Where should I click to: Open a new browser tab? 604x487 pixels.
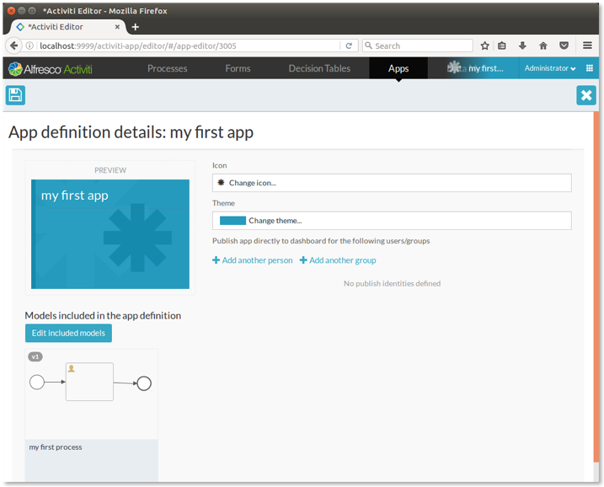tap(136, 27)
